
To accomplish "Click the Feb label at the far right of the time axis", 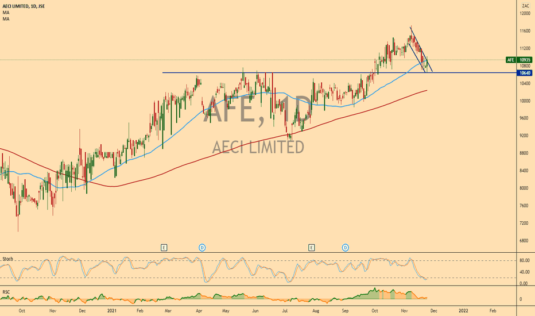I will click(493, 310).
